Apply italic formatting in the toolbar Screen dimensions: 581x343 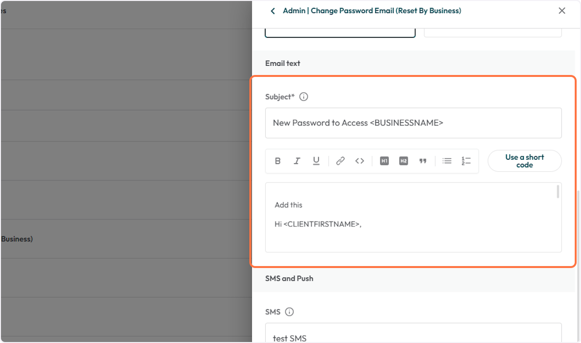pos(297,161)
